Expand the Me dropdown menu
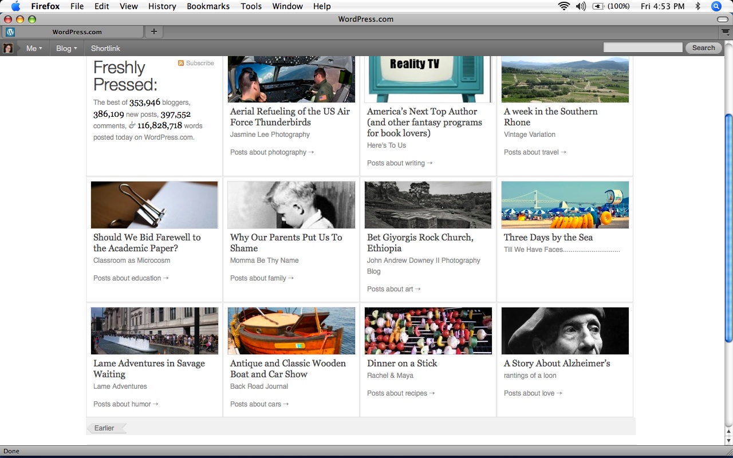Viewport: 733px width, 458px height. (34, 49)
